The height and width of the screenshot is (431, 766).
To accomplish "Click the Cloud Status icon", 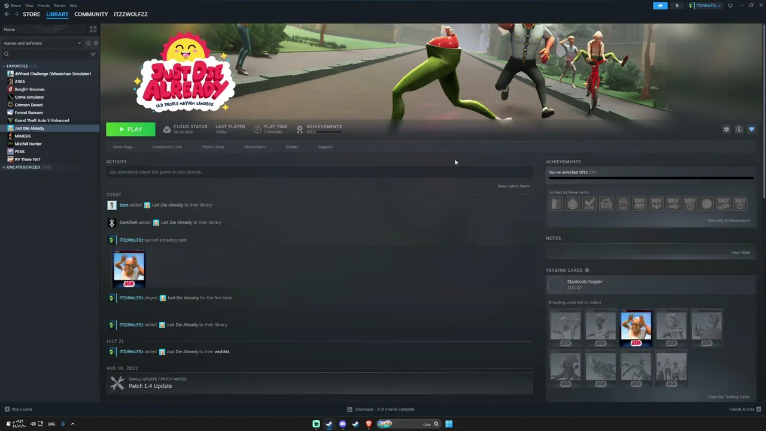I will coord(167,129).
